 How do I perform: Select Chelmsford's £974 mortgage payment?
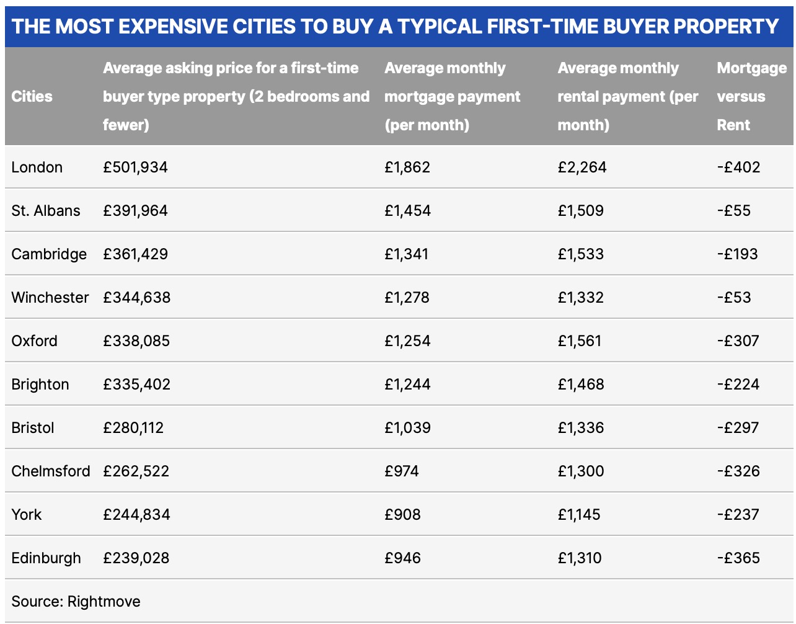401,471
